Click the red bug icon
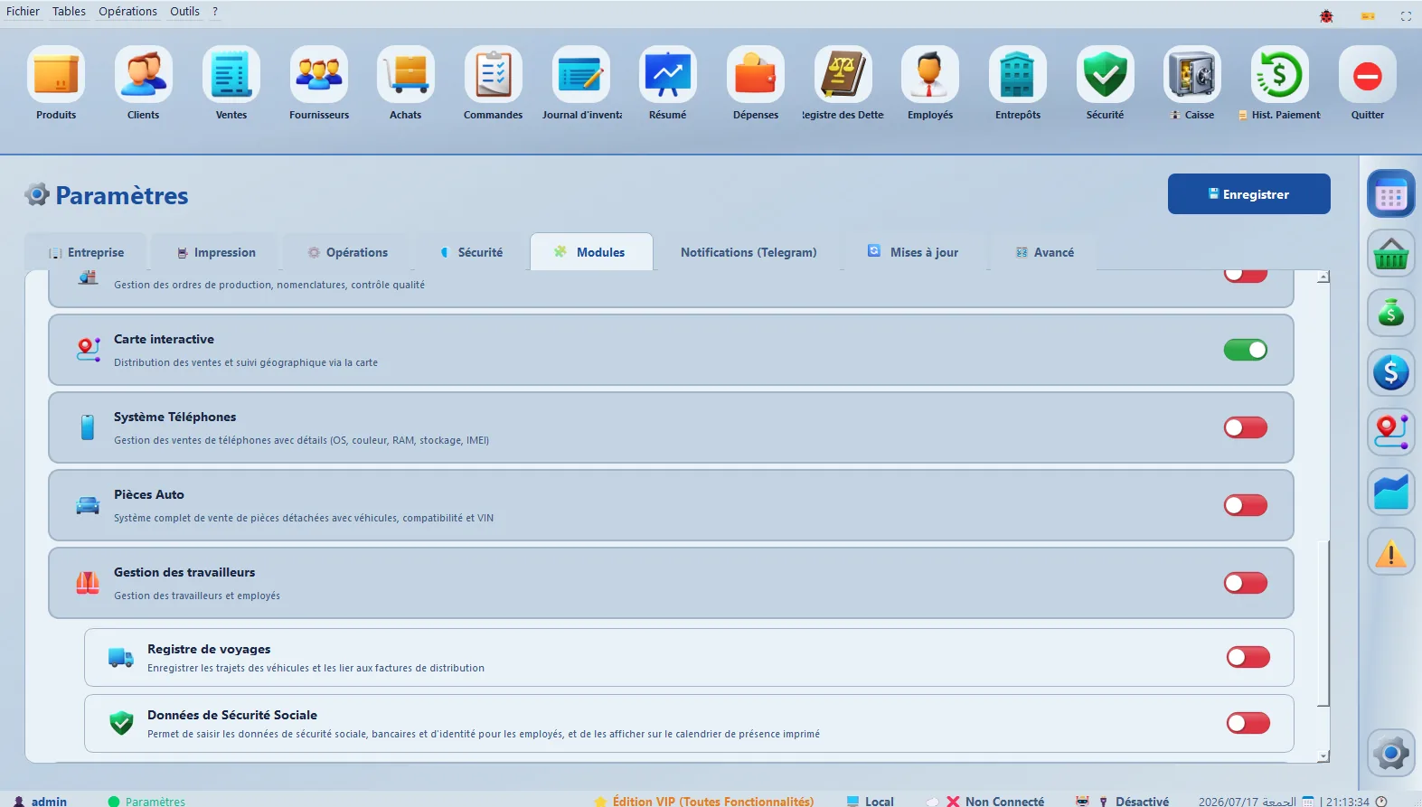The image size is (1422, 807). pos(1326,16)
